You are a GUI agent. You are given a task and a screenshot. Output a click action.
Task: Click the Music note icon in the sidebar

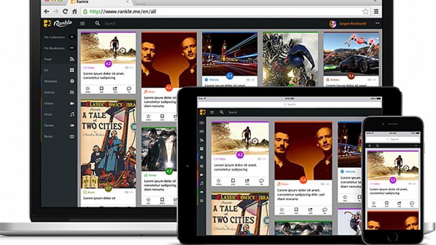click(x=72, y=114)
